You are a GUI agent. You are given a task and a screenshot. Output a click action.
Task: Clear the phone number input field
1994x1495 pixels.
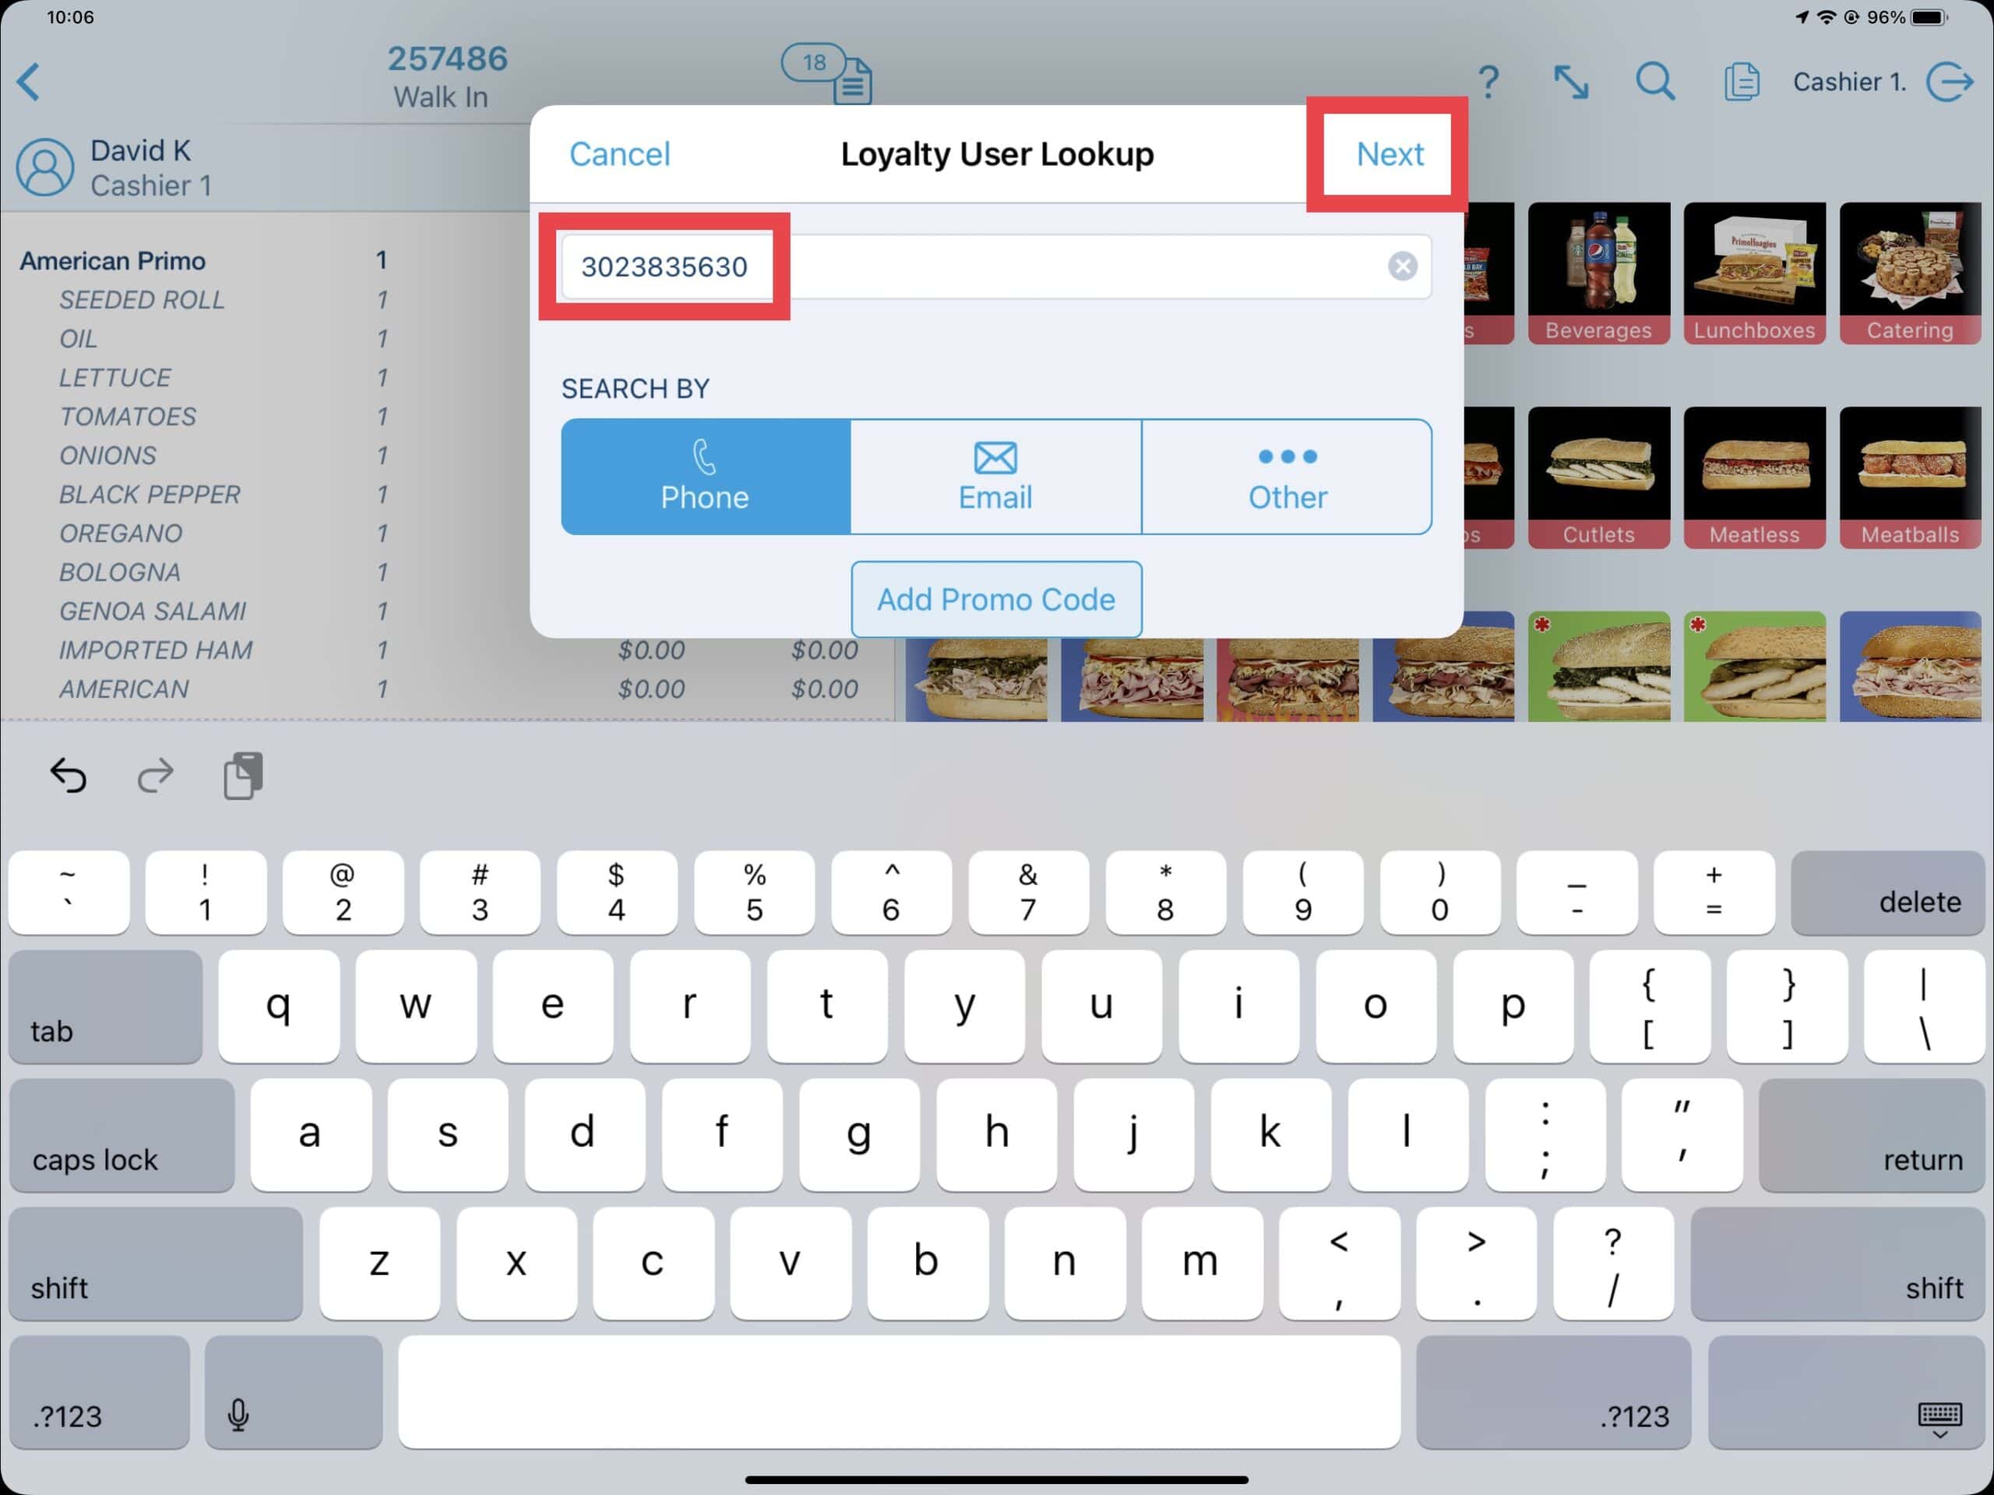click(x=1402, y=266)
